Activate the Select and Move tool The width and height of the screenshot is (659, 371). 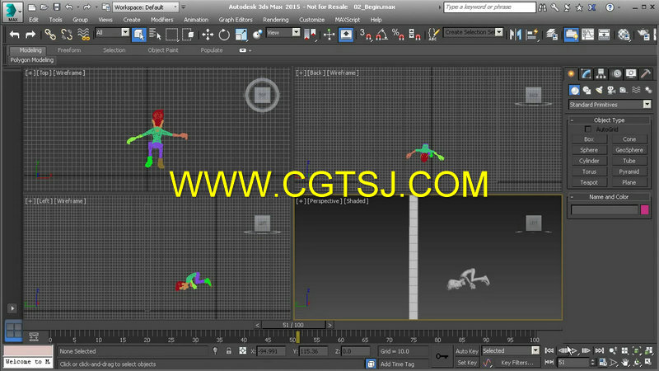coord(208,35)
